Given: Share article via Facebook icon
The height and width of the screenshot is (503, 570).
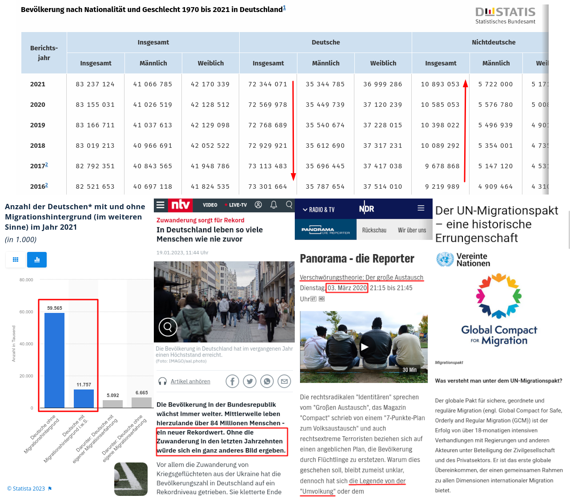Looking at the screenshot, I should coord(232,381).
